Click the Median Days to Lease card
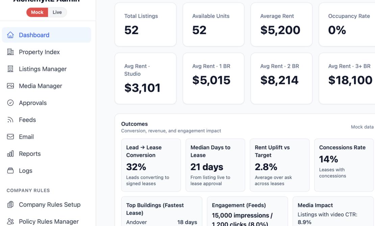The height and width of the screenshot is (226, 375). click(x=215, y=165)
